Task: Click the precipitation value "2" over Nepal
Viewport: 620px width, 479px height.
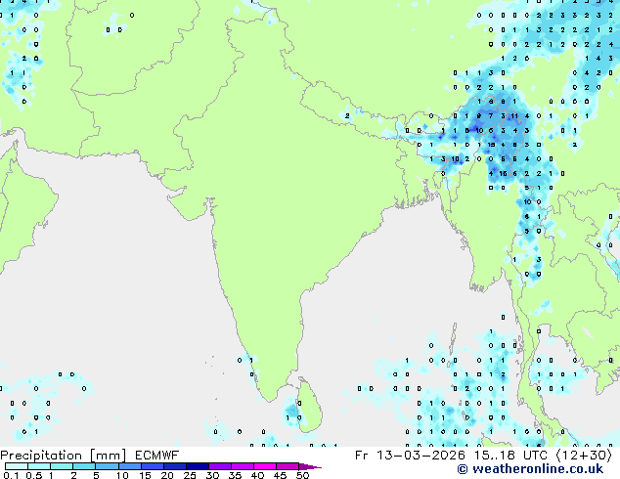Action: click(347, 115)
